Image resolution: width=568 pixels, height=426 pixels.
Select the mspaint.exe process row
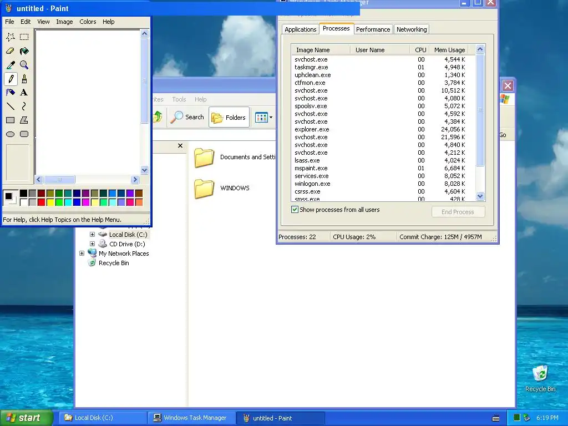coord(383,168)
